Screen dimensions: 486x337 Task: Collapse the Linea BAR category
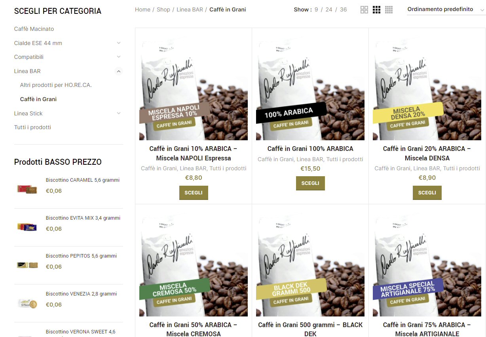click(x=119, y=71)
